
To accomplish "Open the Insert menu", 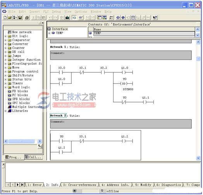I will point(34,12).
